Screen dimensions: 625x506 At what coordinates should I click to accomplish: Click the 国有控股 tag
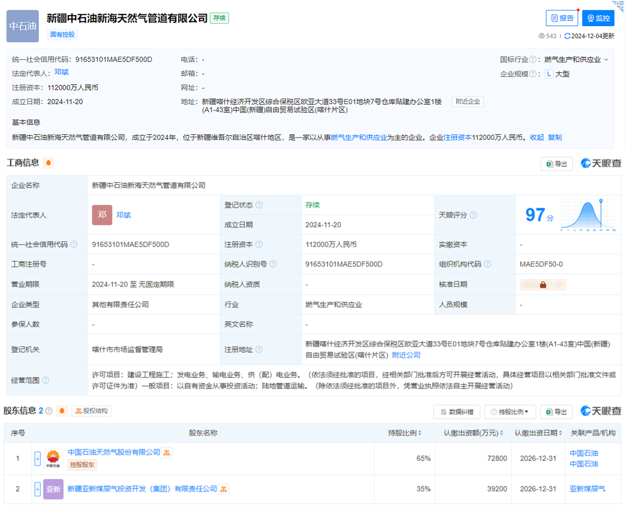[62, 35]
